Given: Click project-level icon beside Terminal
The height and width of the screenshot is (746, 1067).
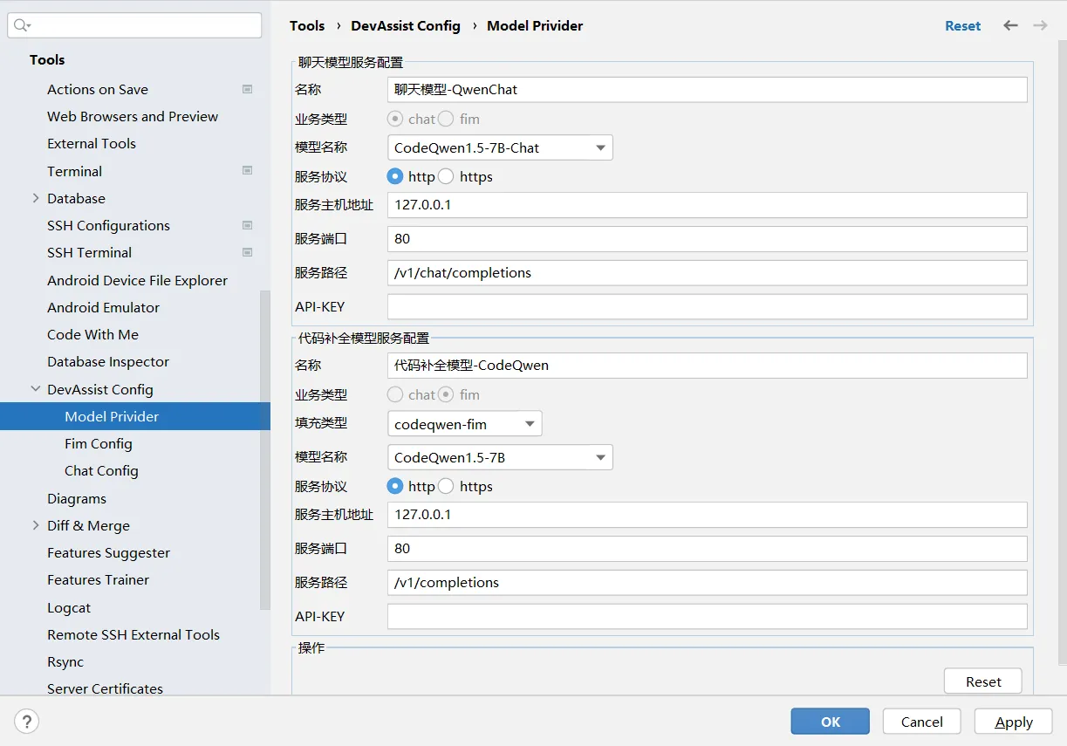Looking at the screenshot, I should tap(247, 171).
